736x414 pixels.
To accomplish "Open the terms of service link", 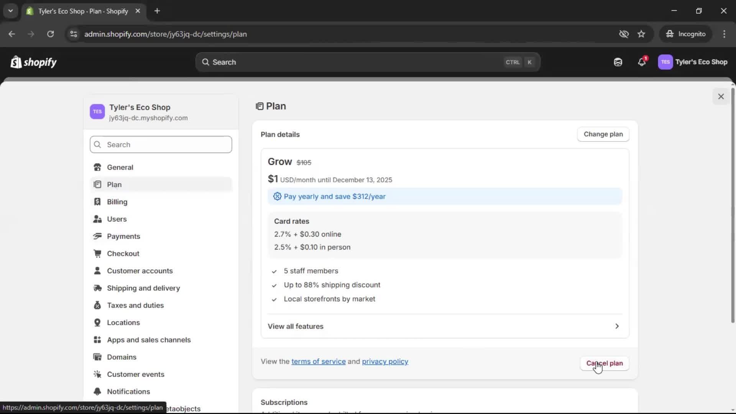I will pos(318,361).
